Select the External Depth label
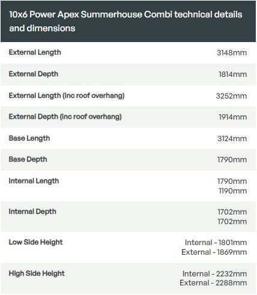The image size is (257, 295). (x=34, y=74)
